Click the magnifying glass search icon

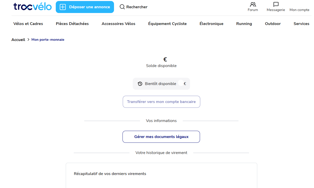[x=122, y=7]
